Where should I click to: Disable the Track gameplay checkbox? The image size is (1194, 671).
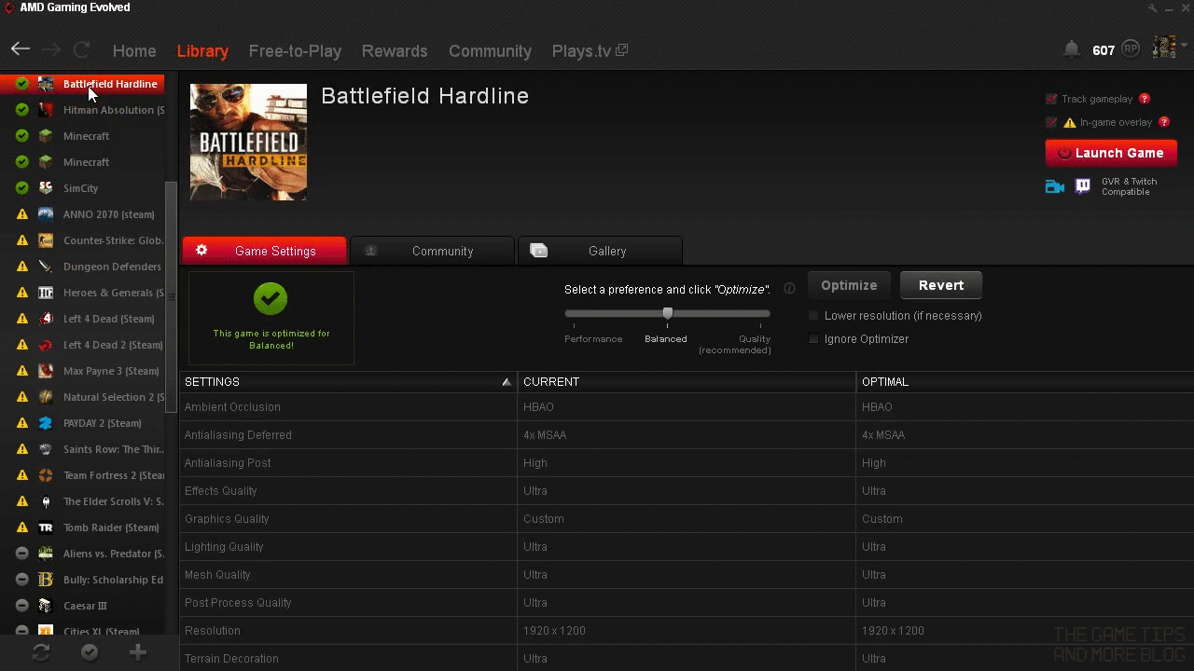tap(1050, 99)
